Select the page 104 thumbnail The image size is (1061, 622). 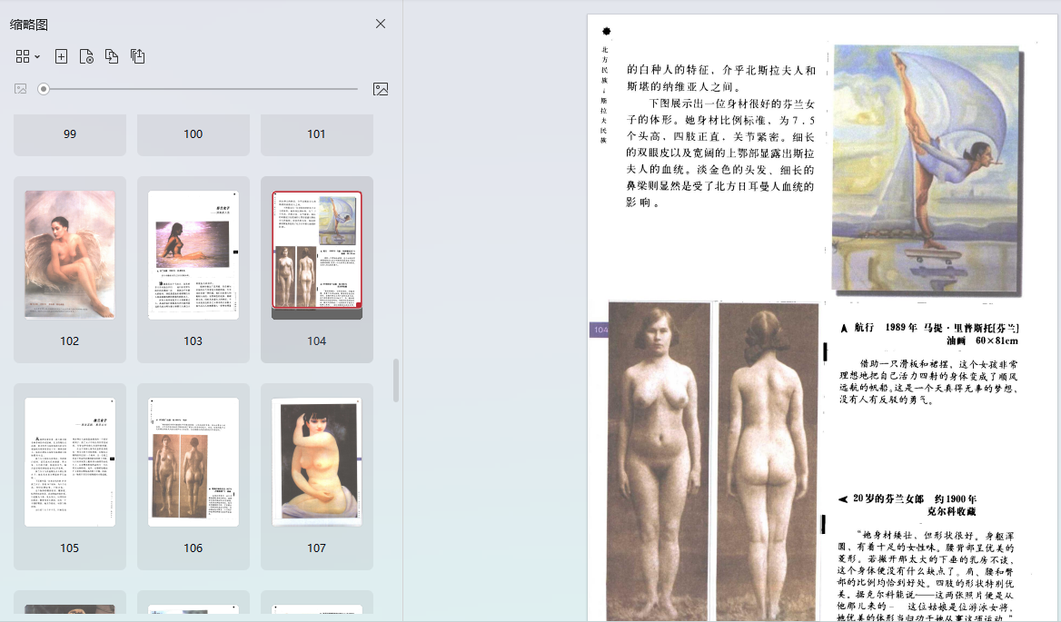(x=317, y=251)
